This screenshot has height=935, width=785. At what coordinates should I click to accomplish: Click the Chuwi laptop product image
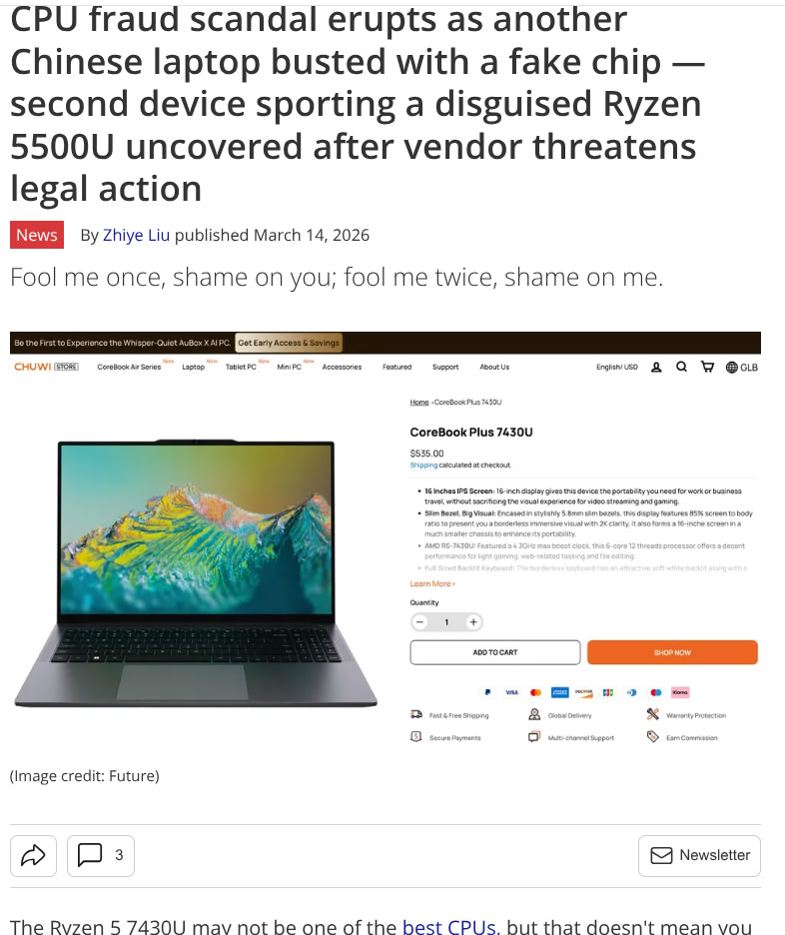coord(196,572)
